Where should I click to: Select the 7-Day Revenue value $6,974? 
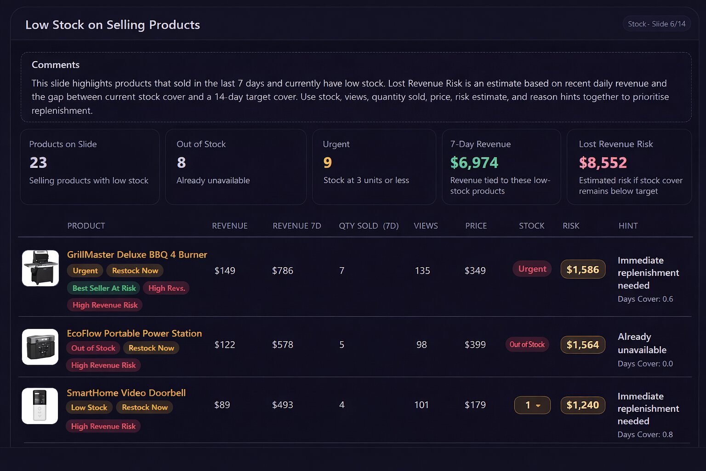[474, 162]
